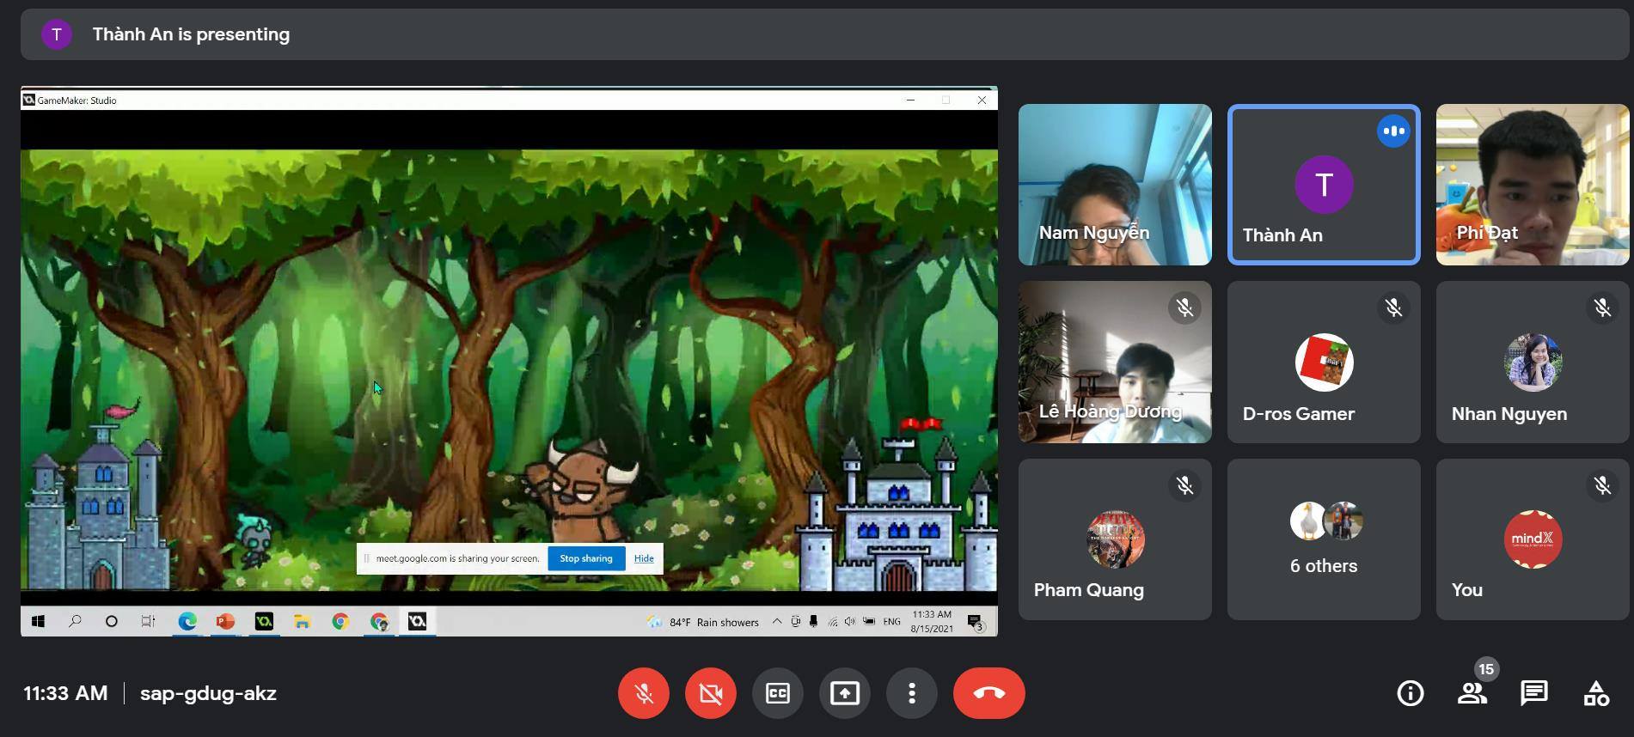
Task: Open the volume control in shared tray
Action: (850, 621)
